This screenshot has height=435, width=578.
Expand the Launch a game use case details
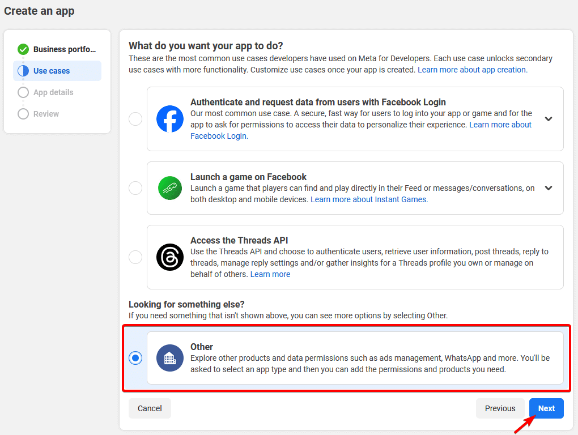tap(548, 188)
